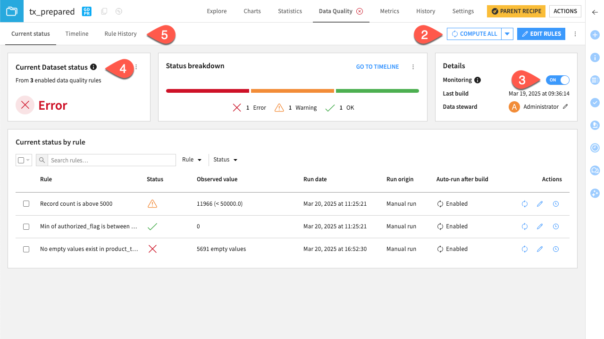Click the EDIT RULES button

coord(541,33)
